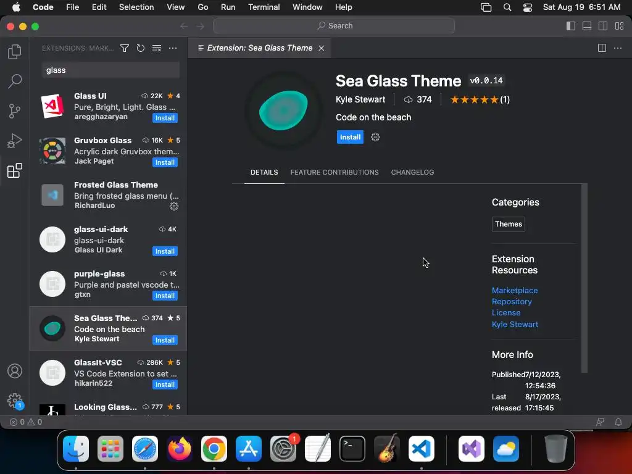
Task: Install Sea Glass Theme from sidebar list
Action: (x=165, y=340)
